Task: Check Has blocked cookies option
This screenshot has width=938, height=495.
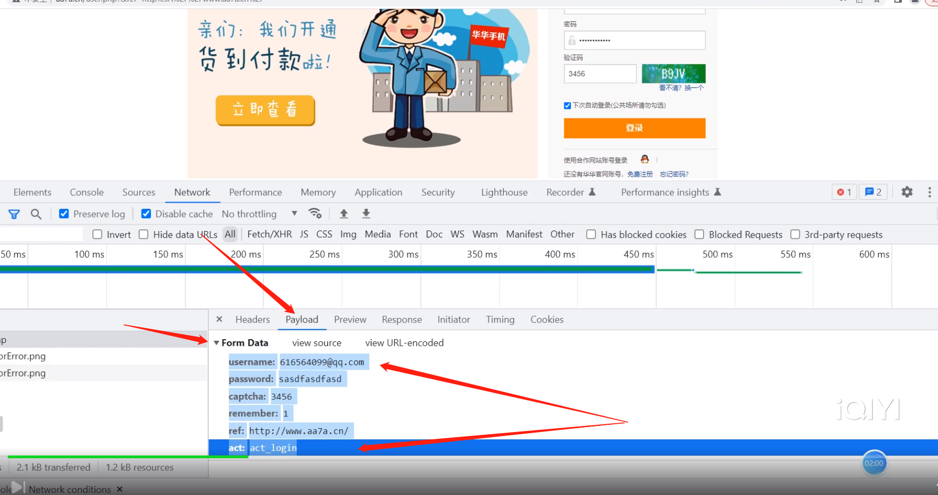Action: 591,234
